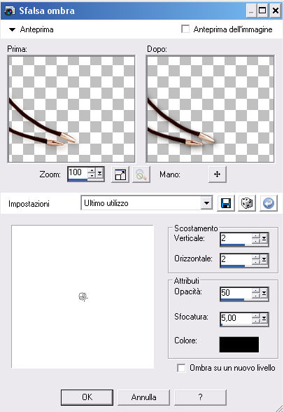Click the camera app icon in title bar
The width and height of the screenshot is (284, 412).
9,11
